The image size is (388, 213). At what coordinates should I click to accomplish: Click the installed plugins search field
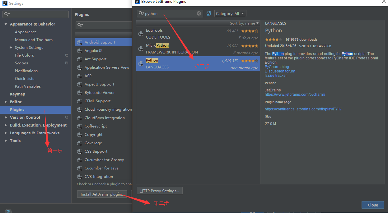[x=104, y=25]
